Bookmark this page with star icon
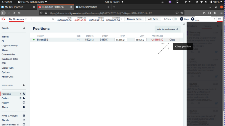Screen dimensions: 225x126 pos(182,13)
